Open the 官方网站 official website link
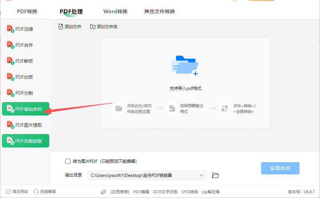 pyautogui.click(x=17, y=192)
